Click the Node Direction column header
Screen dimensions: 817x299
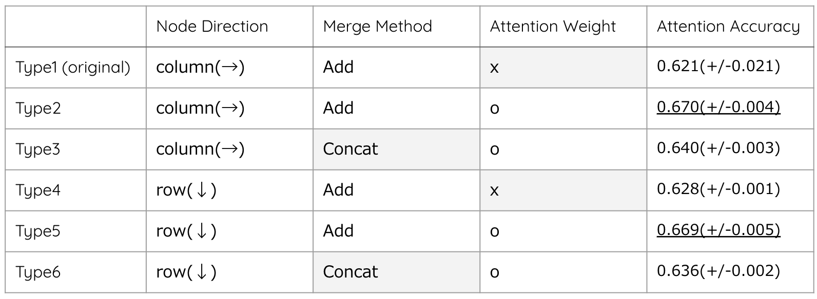pos(212,27)
